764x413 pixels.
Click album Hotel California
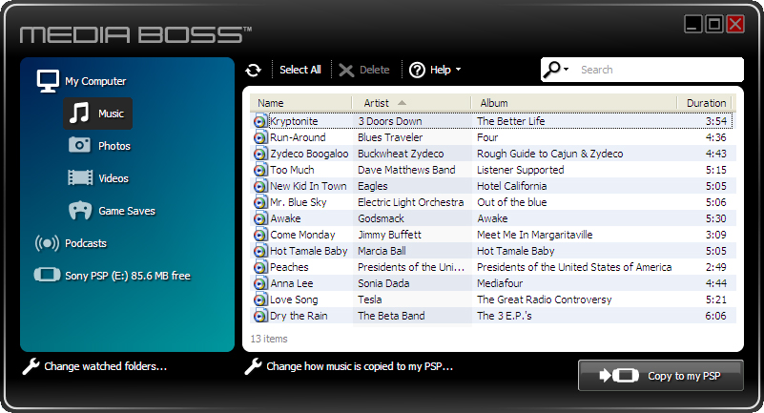(x=511, y=186)
